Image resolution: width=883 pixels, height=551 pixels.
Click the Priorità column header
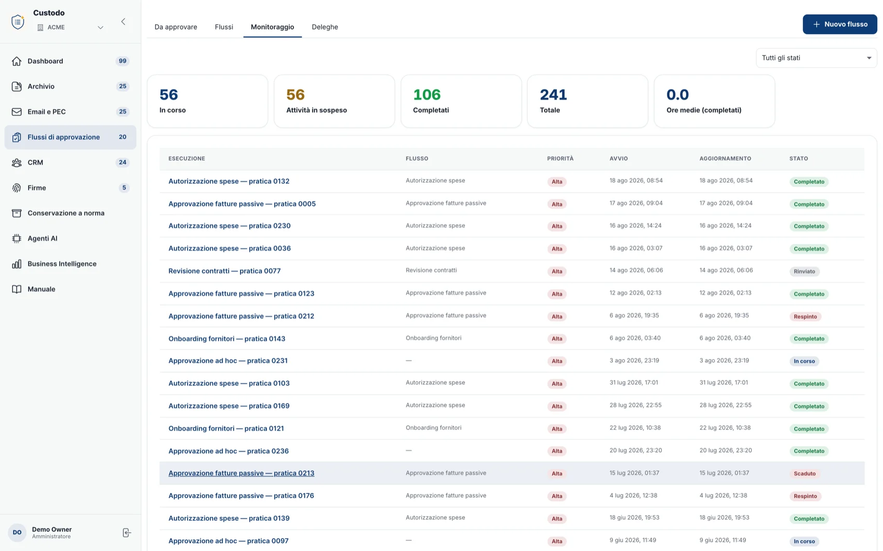[x=560, y=159]
